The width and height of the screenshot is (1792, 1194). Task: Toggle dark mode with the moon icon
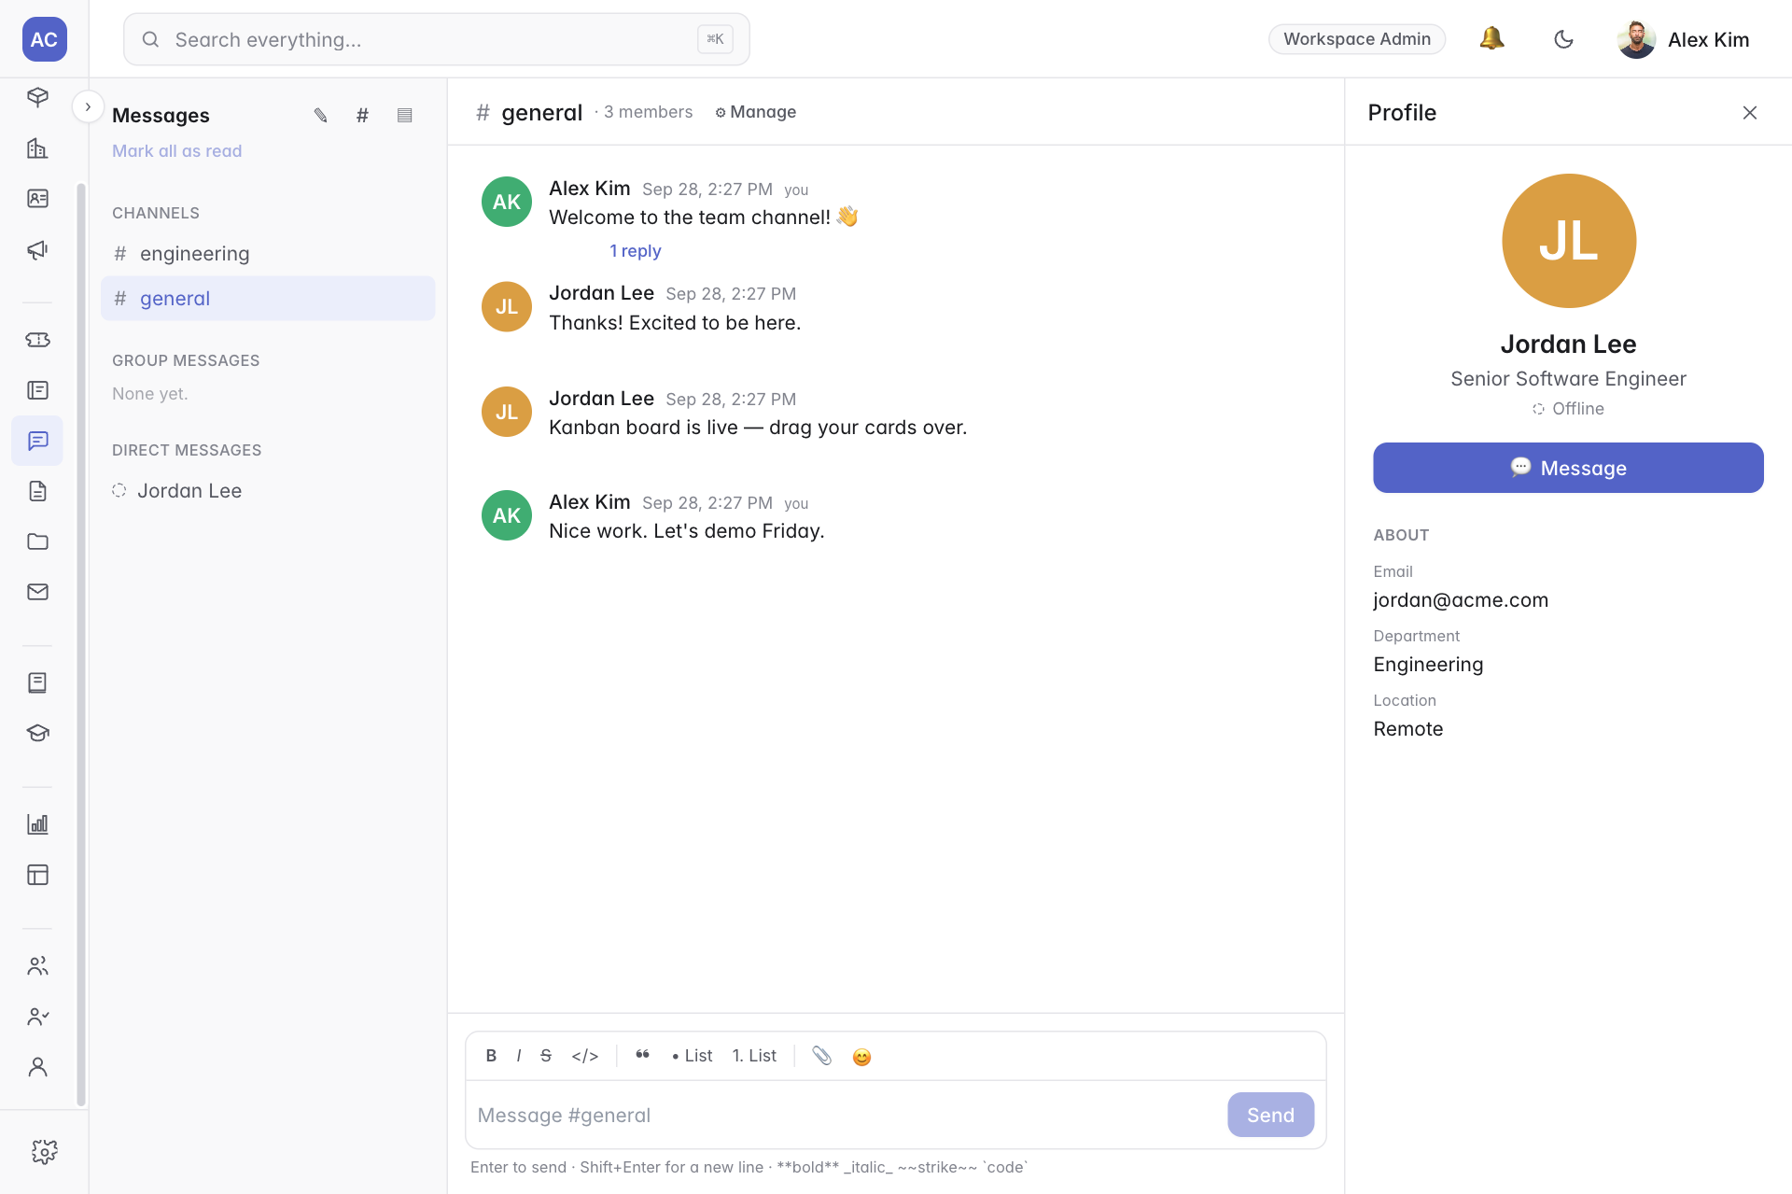pos(1563,39)
